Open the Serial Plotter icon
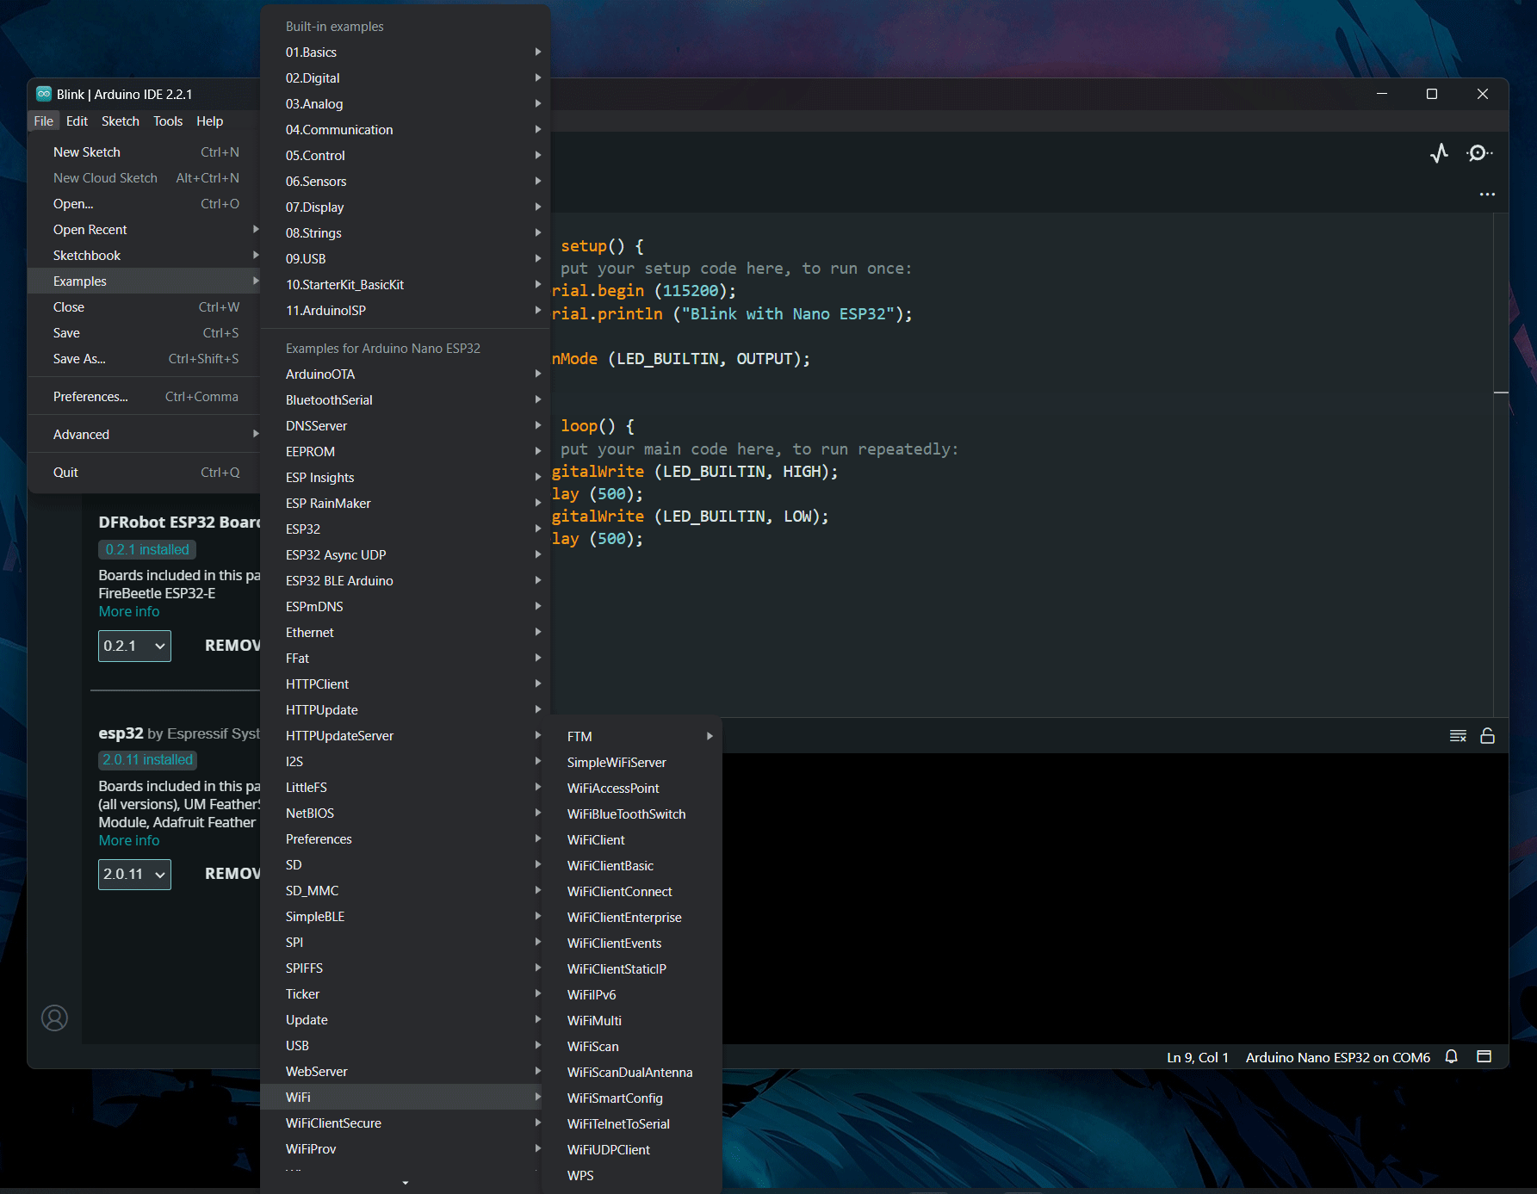The image size is (1537, 1194). click(1439, 153)
